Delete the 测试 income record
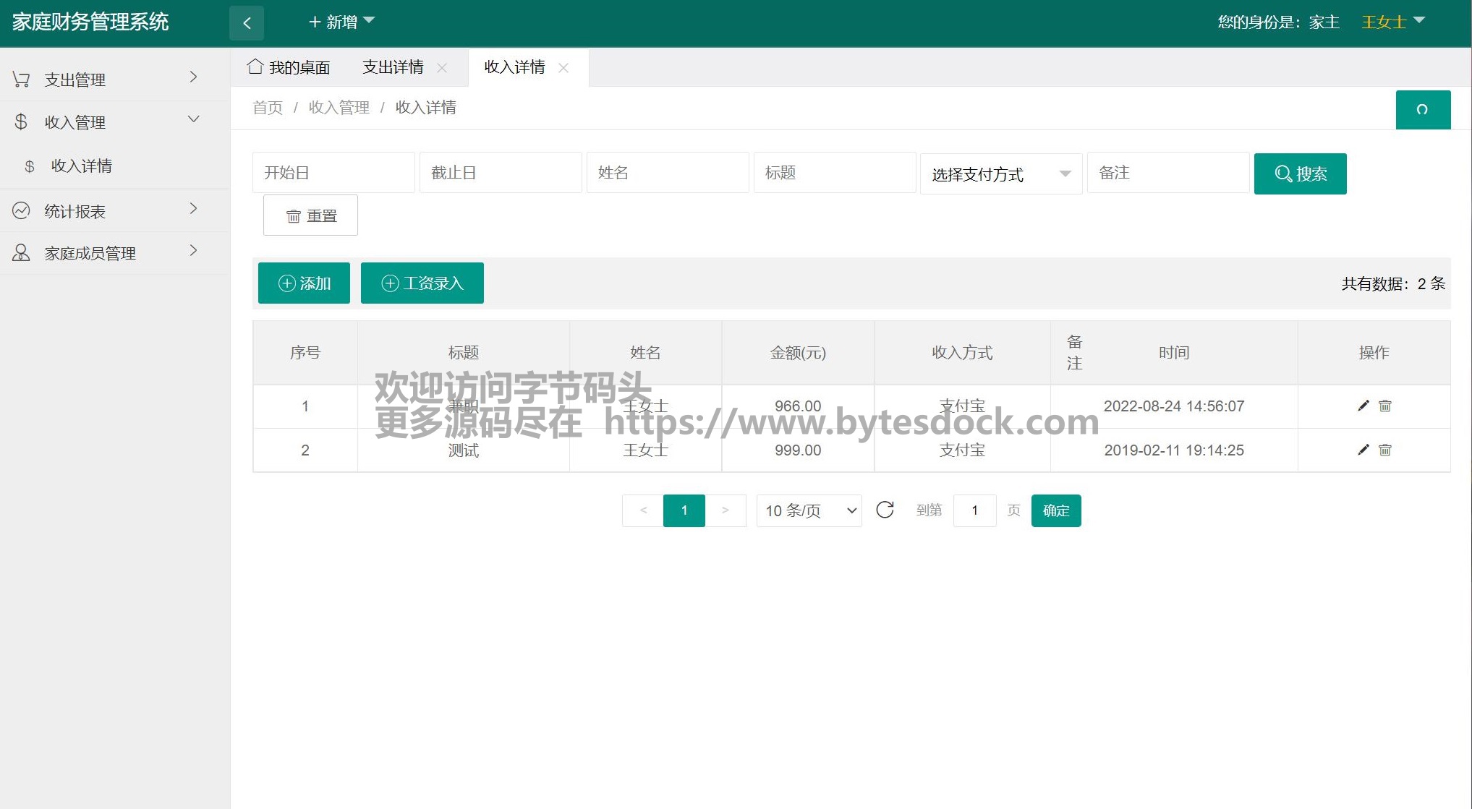The height and width of the screenshot is (809, 1472). tap(1384, 450)
